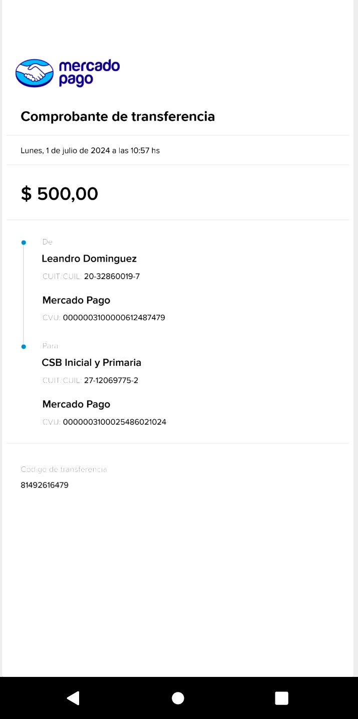The image size is (358, 719).
Task: Tap the recent apps square button
Action: pyautogui.click(x=281, y=698)
